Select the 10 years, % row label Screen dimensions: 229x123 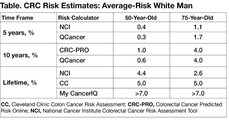point(20,55)
